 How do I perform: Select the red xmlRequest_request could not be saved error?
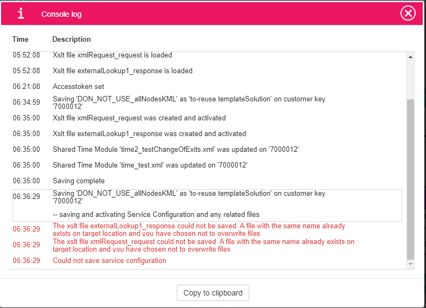[203, 245]
